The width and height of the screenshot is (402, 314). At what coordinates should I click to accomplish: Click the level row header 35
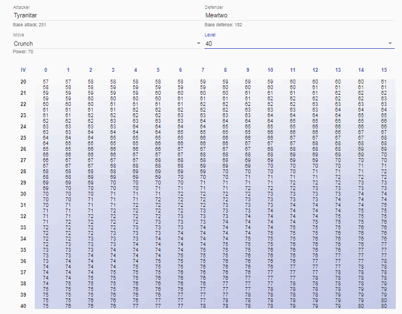pos(24,250)
